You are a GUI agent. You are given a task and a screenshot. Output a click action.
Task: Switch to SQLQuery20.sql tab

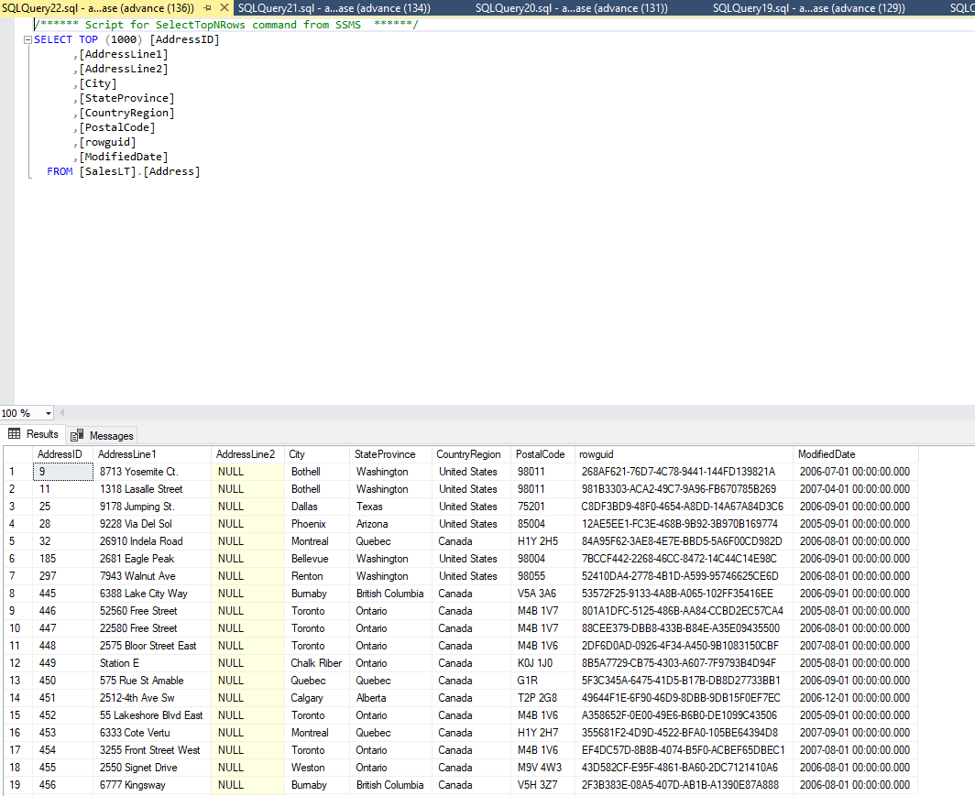pyautogui.click(x=572, y=8)
